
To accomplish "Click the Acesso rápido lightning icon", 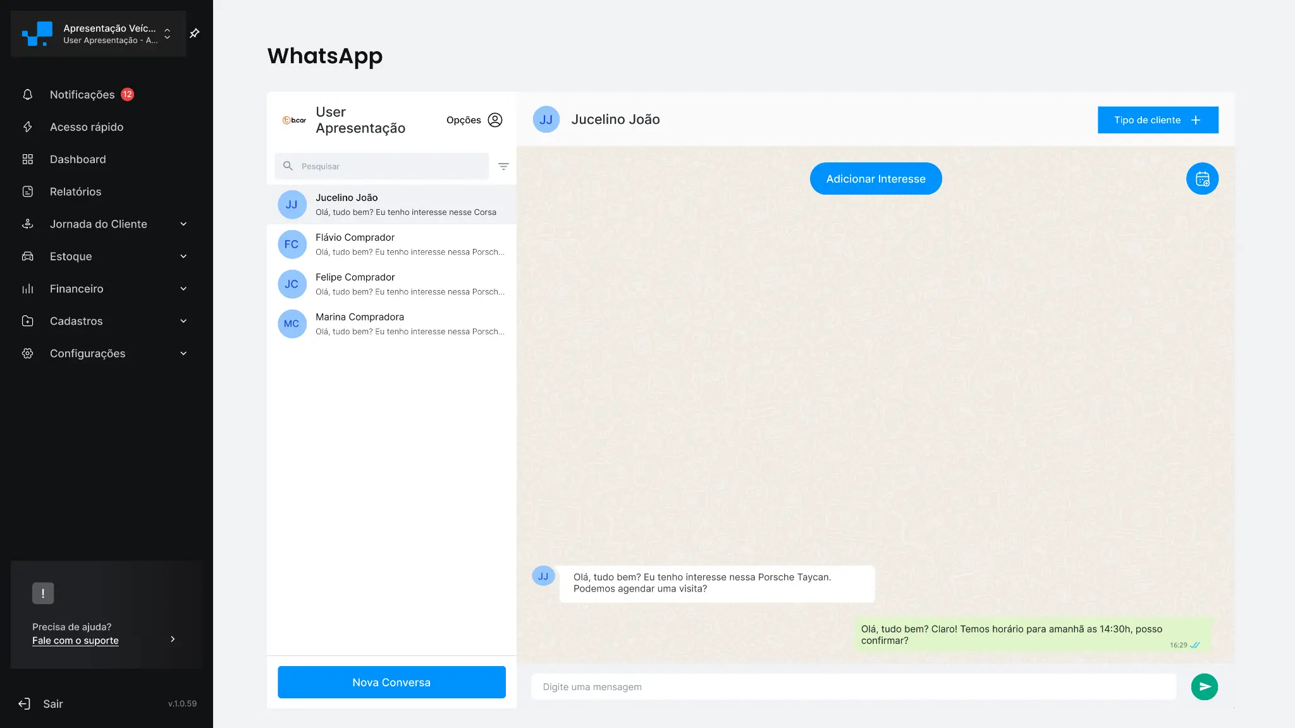I will point(28,127).
